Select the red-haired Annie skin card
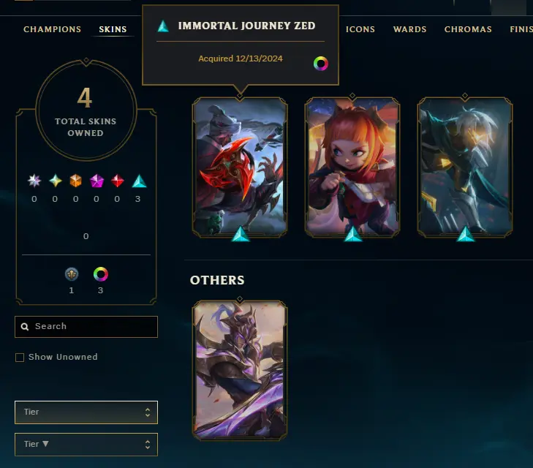 352,167
